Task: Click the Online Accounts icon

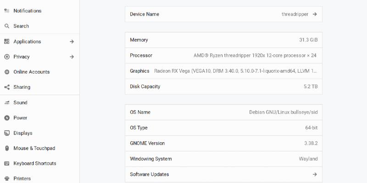Action: pyautogui.click(x=7, y=72)
